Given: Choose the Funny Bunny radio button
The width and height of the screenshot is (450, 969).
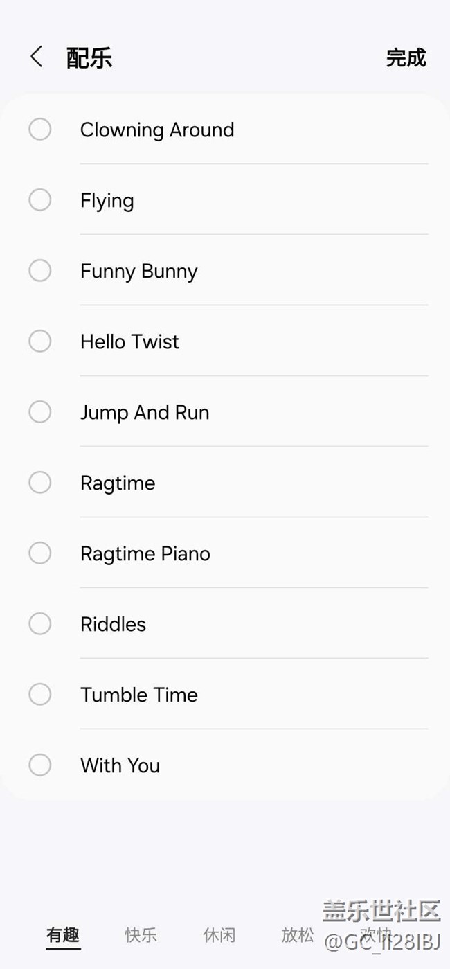Looking at the screenshot, I should point(40,271).
